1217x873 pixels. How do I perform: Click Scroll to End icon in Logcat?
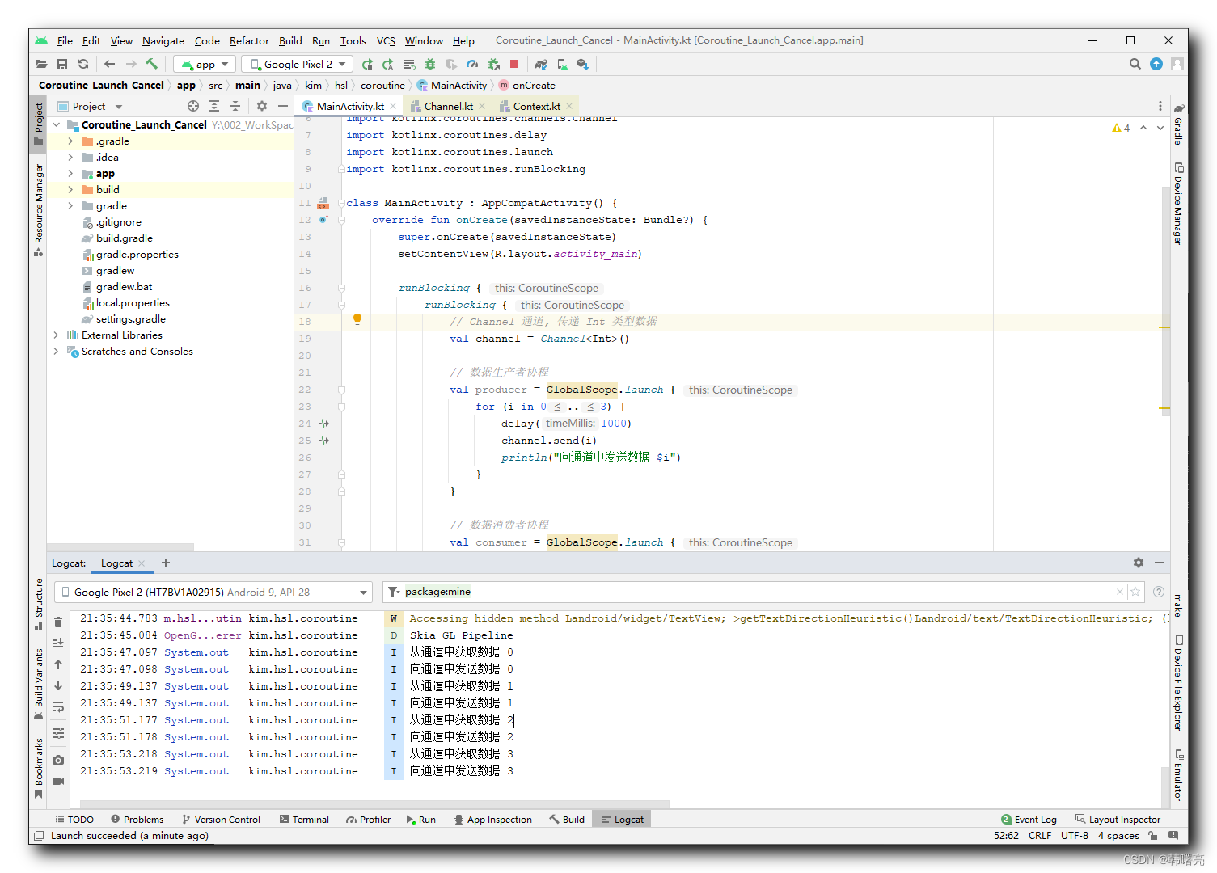coord(58,643)
